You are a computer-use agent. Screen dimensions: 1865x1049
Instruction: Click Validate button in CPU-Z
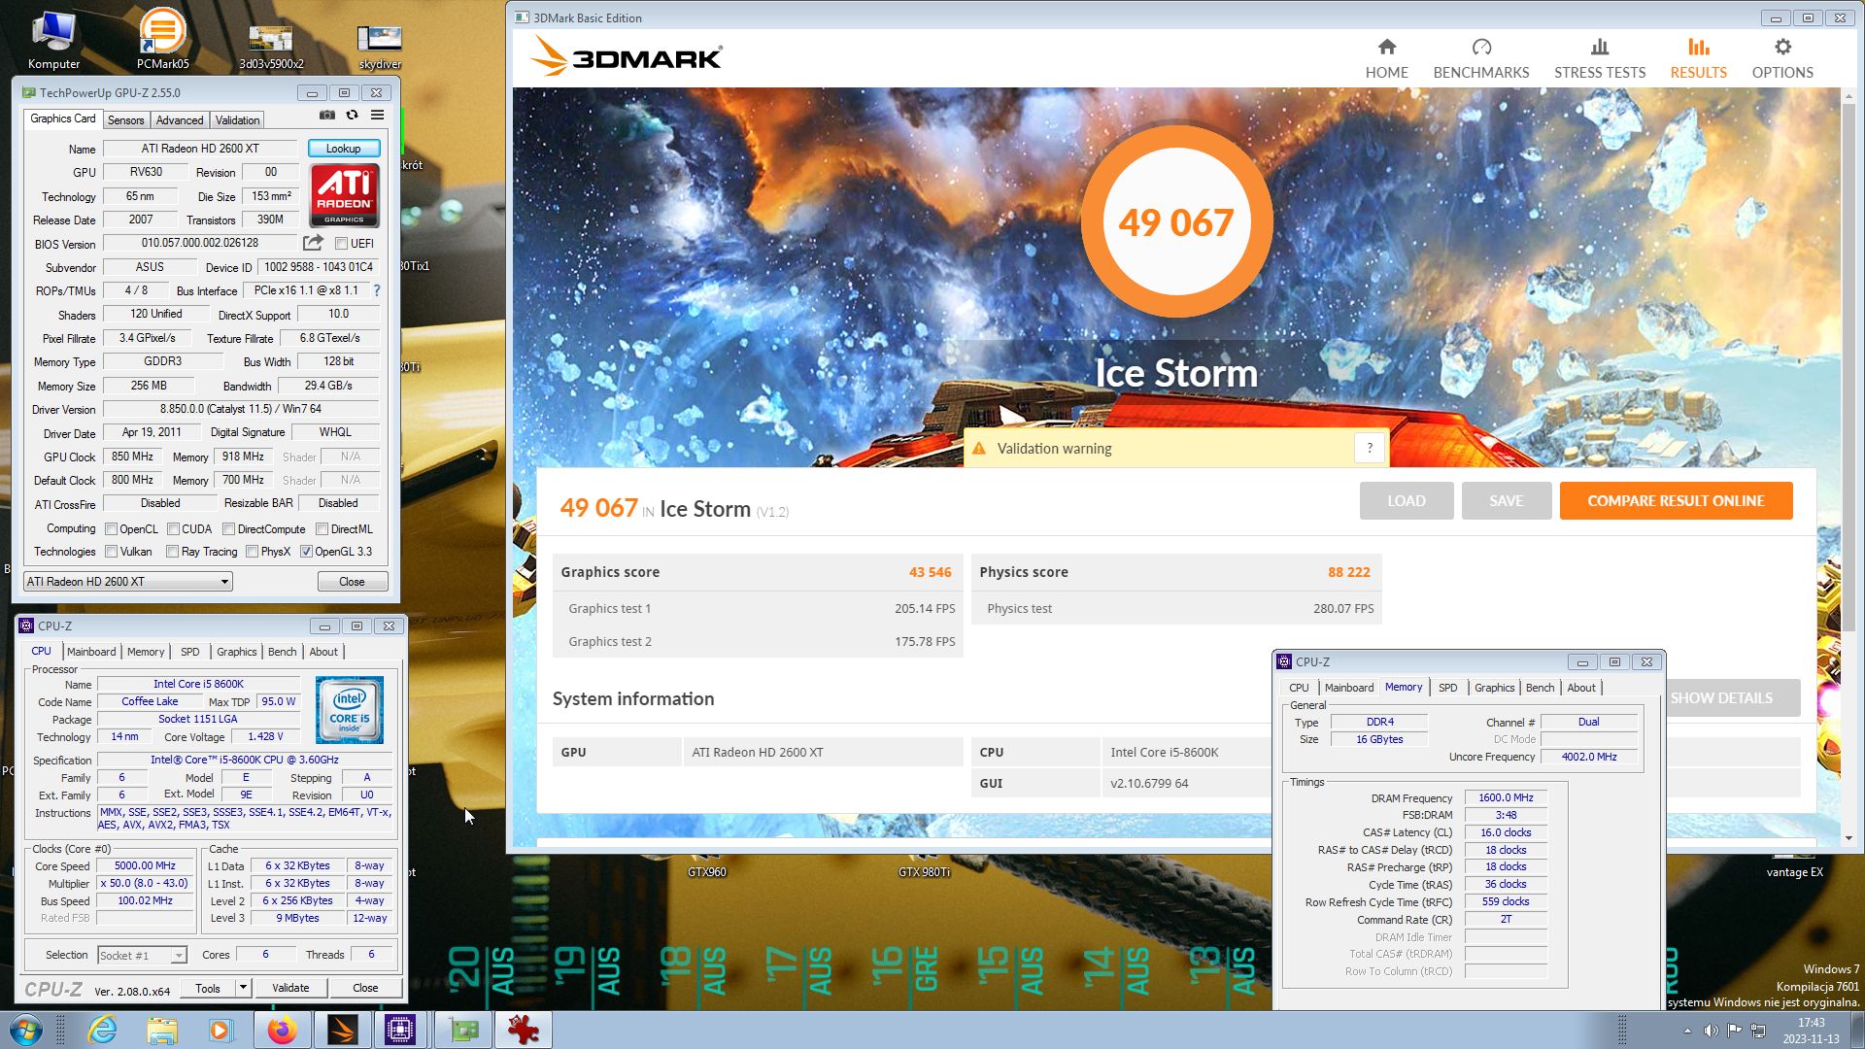(x=290, y=988)
